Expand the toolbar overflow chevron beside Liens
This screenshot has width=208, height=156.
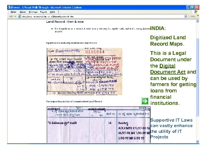point(198,16)
